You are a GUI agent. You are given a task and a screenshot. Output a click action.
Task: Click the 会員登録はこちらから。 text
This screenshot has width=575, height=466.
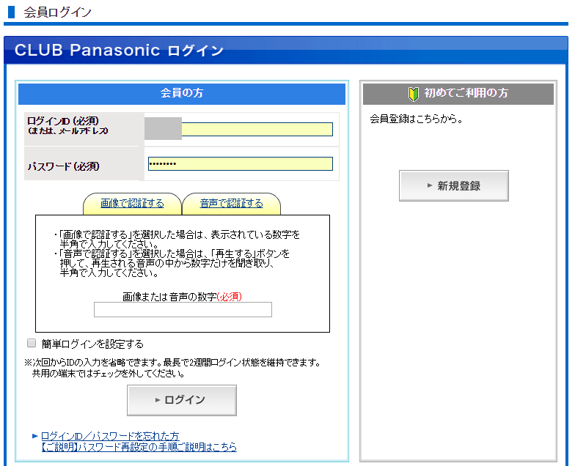(417, 119)
